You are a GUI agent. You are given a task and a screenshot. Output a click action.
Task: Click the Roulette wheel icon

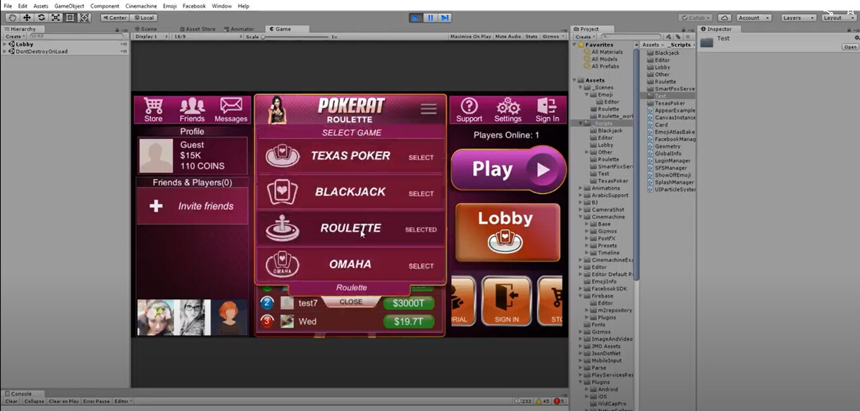282,228
